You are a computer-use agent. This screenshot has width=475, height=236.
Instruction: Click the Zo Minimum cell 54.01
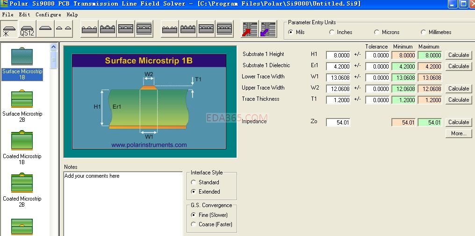403,122
